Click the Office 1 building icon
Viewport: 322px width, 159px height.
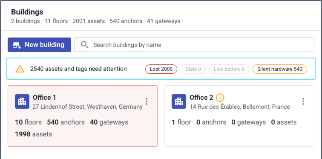coord(22,101)
